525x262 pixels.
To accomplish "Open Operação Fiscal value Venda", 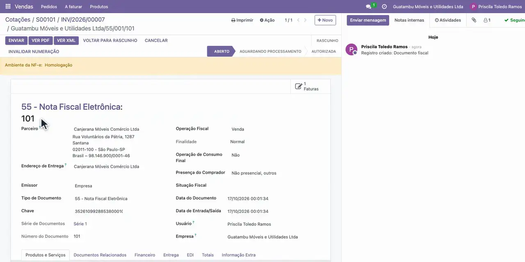I will click(x=238, y=129).
